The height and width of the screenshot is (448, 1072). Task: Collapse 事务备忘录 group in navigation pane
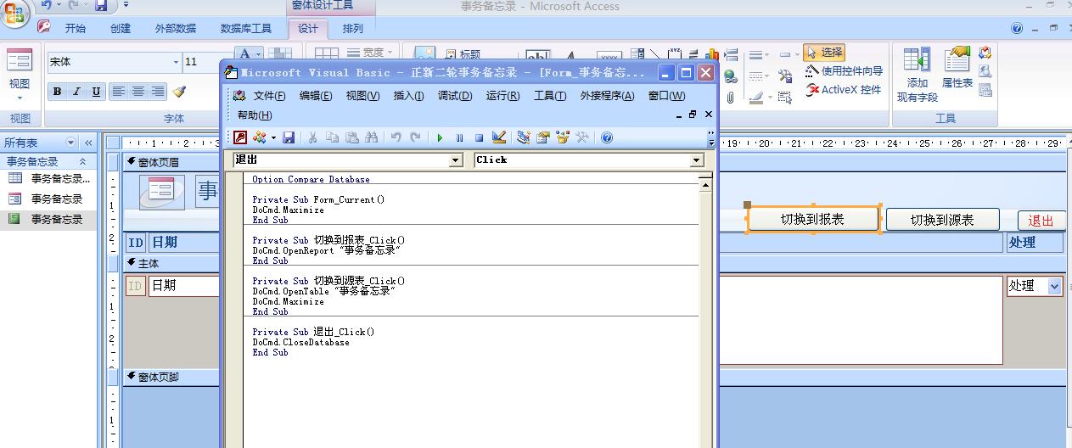pos(82,161)
